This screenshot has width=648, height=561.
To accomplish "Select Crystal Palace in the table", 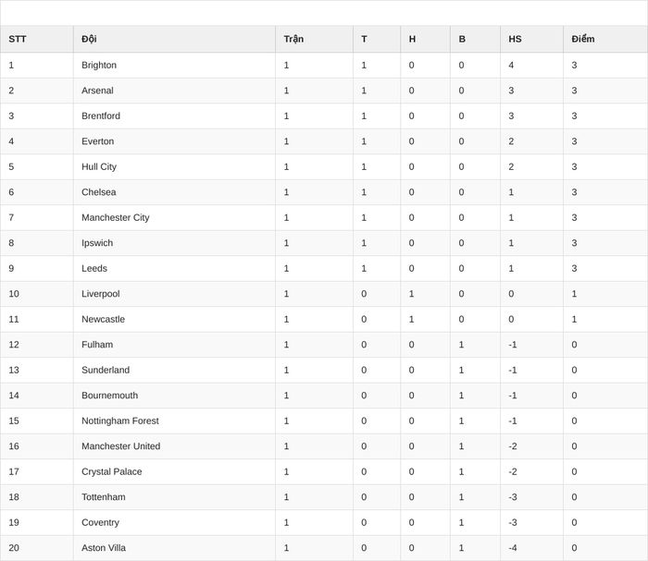I will point(112,471).
